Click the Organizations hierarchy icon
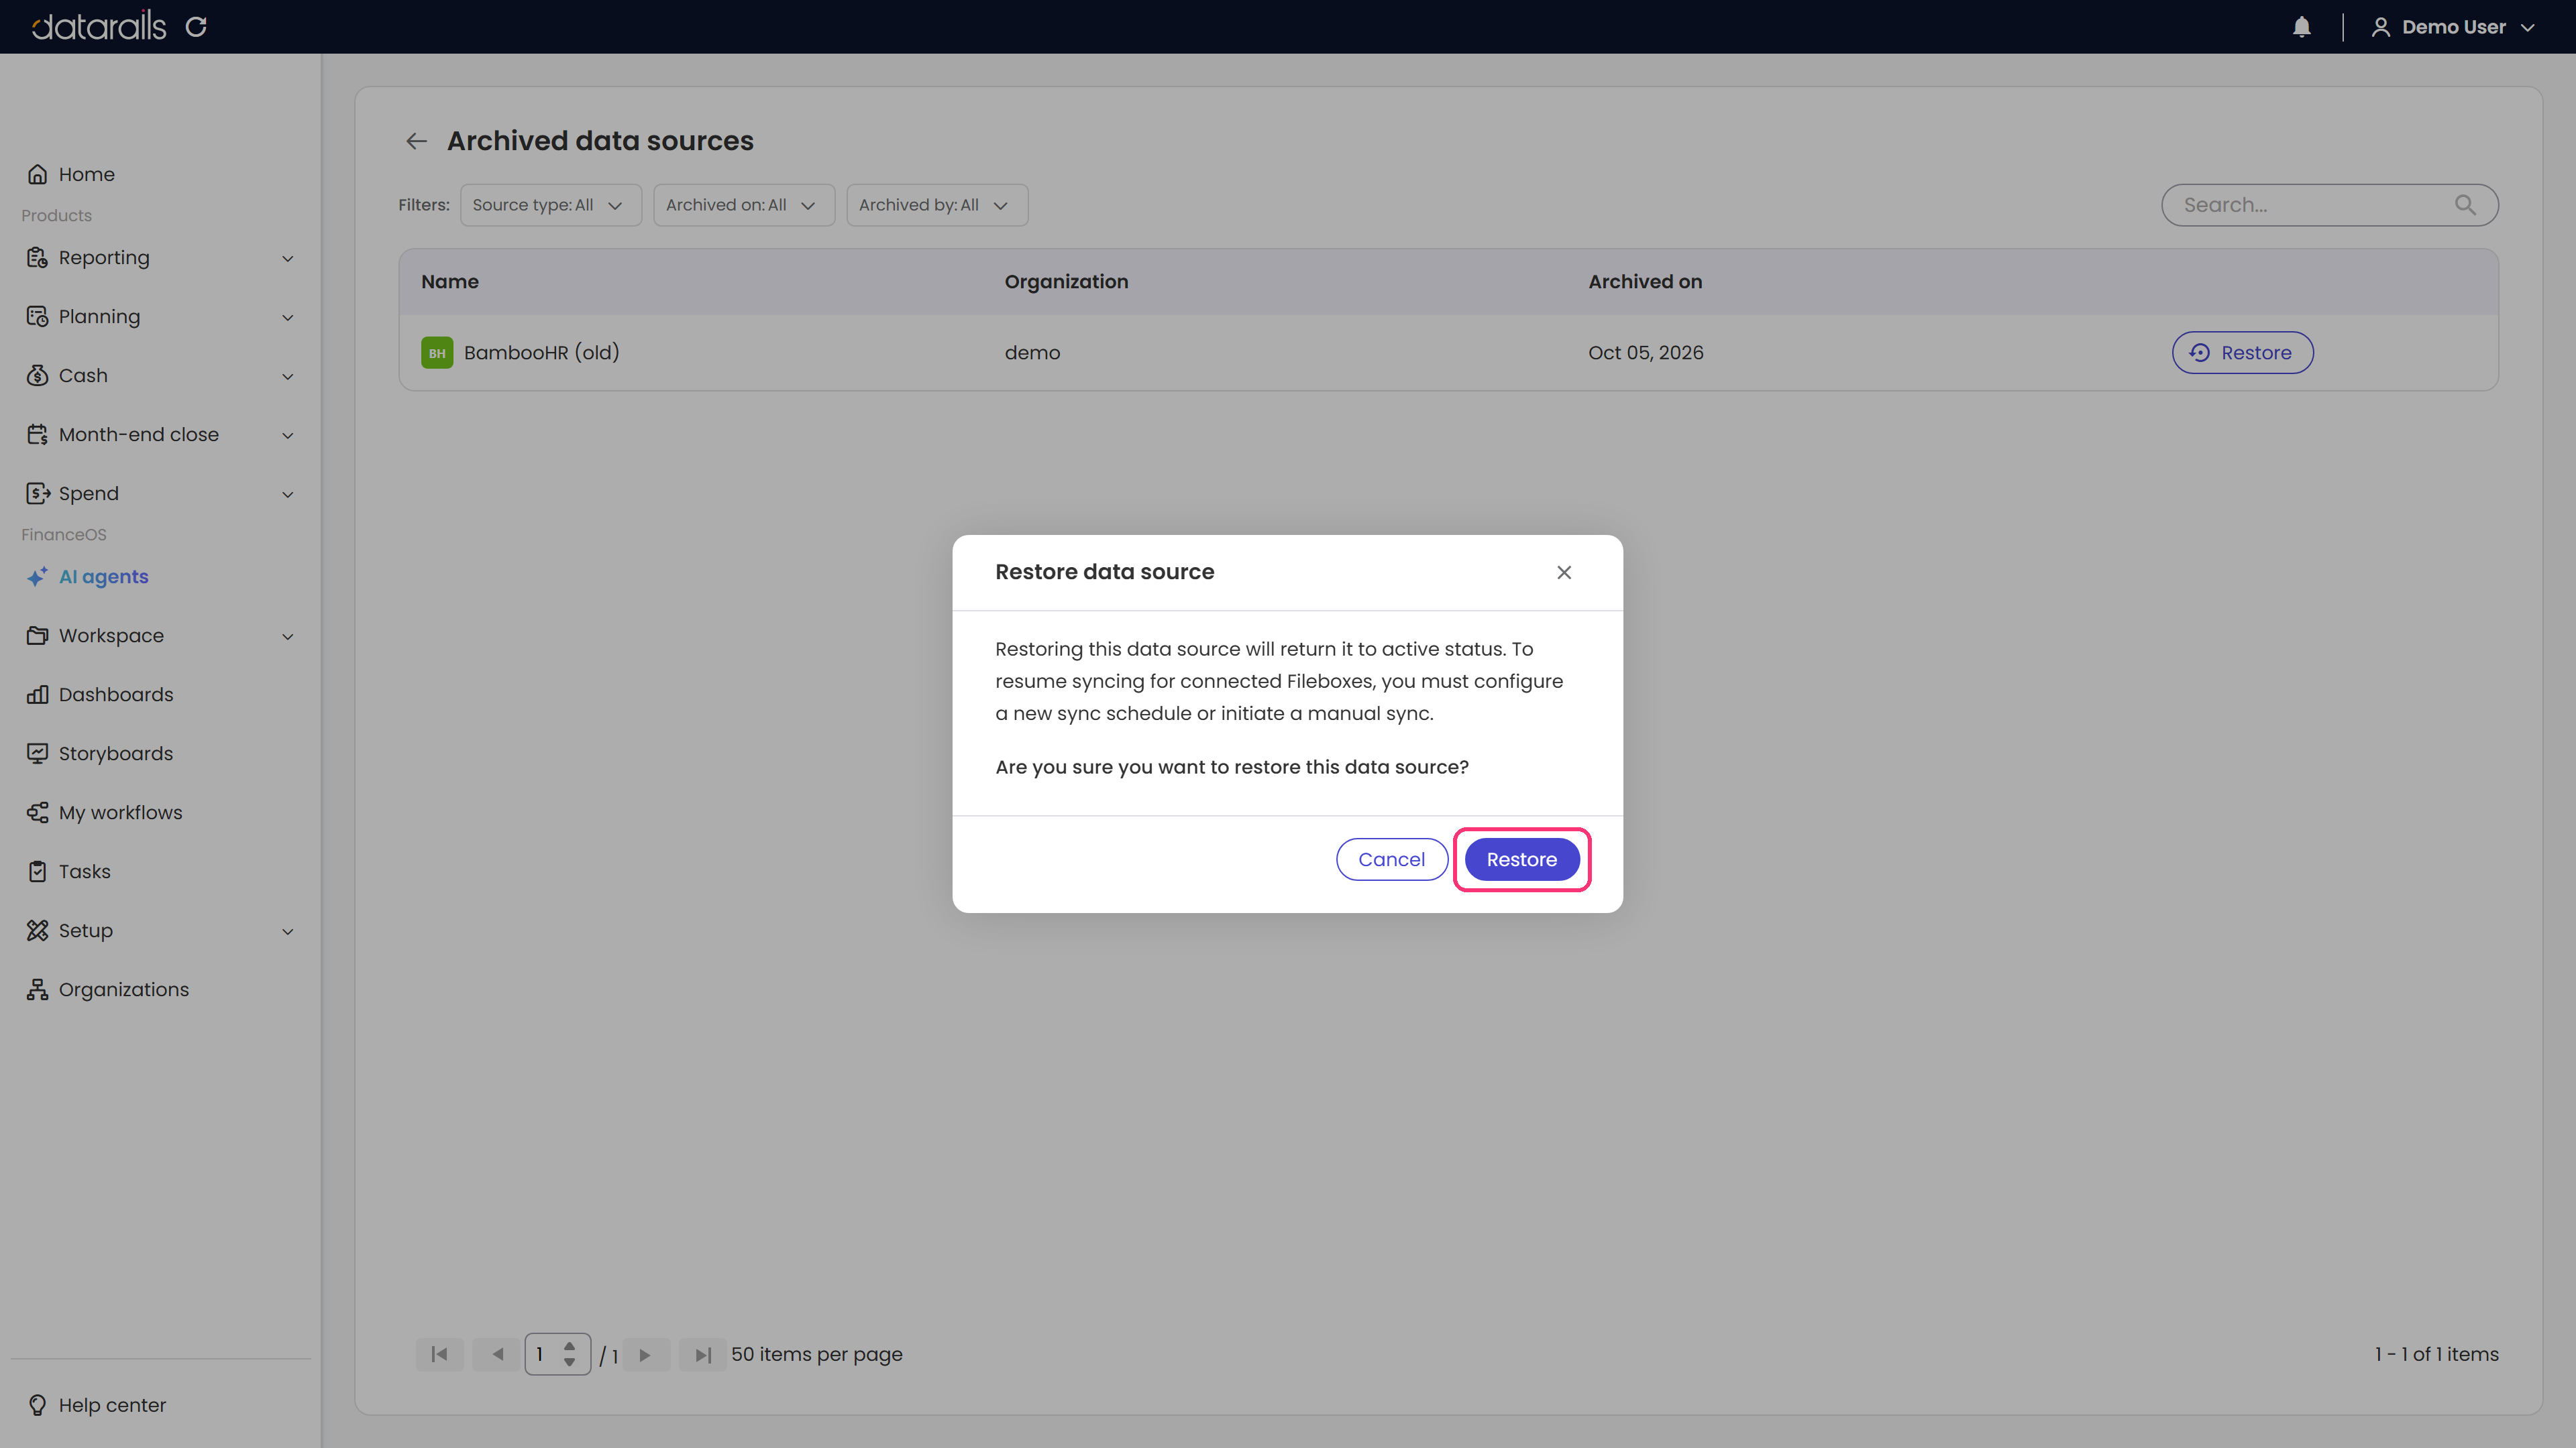The image size is (2576, 1448). click(37, 989)
